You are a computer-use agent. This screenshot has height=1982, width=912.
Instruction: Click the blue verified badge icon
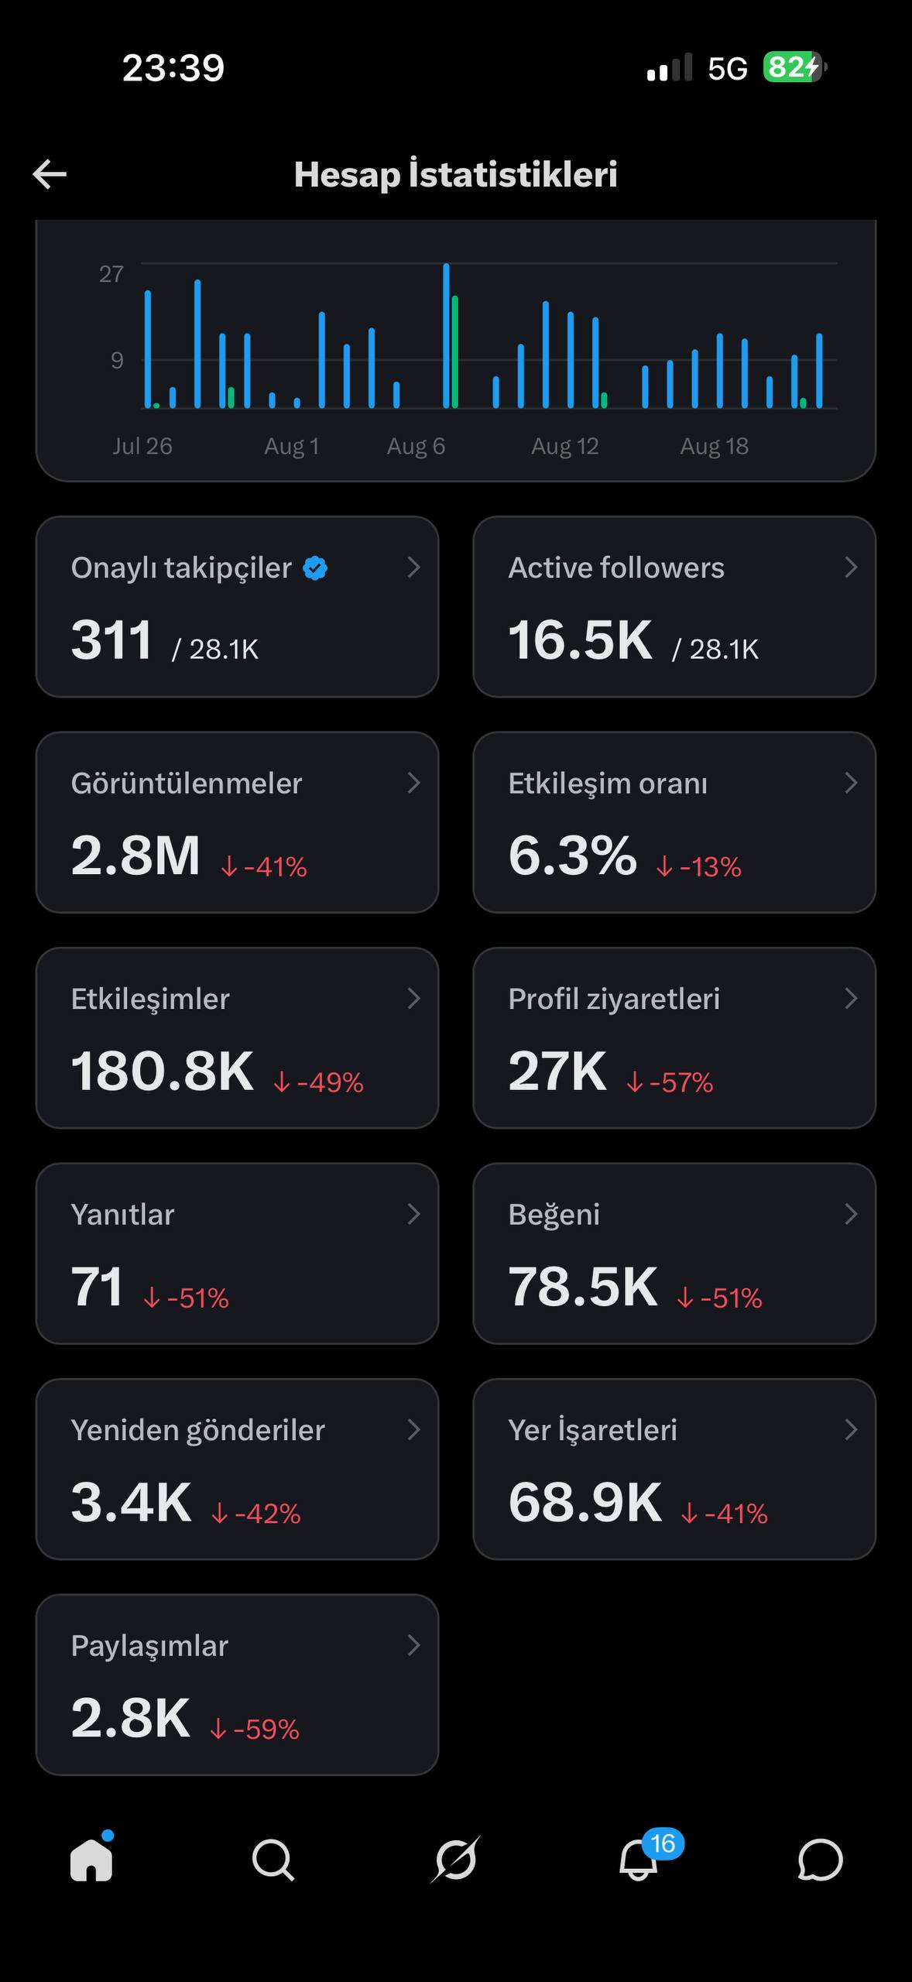pos(315,568)
